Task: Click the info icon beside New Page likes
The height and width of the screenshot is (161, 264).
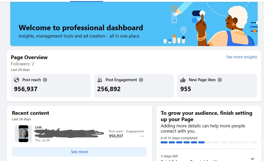Action: tap(220, 80)
